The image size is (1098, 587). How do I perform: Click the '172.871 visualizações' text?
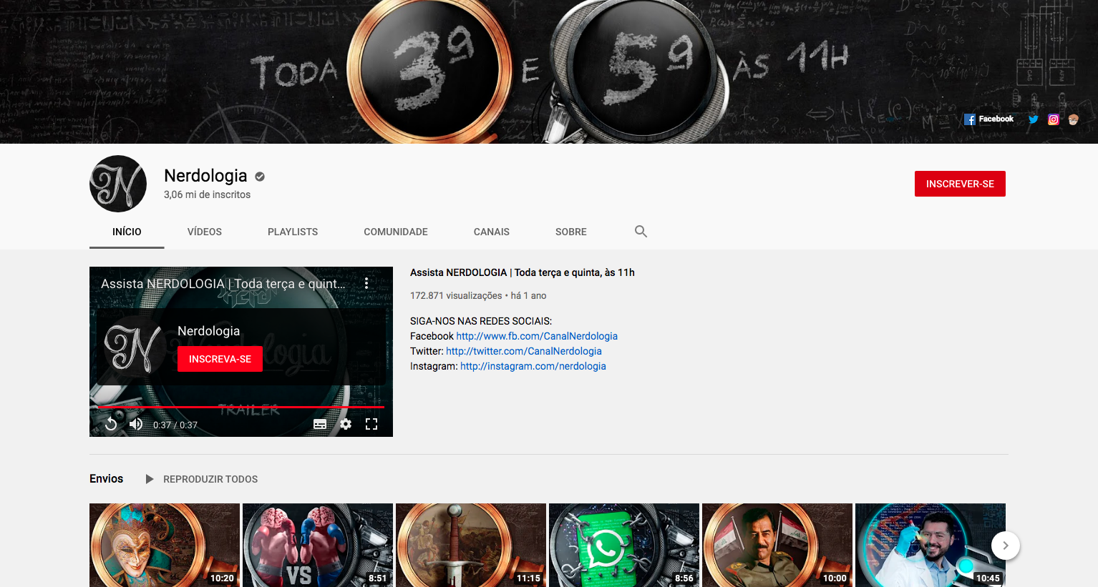pos(456,295)
